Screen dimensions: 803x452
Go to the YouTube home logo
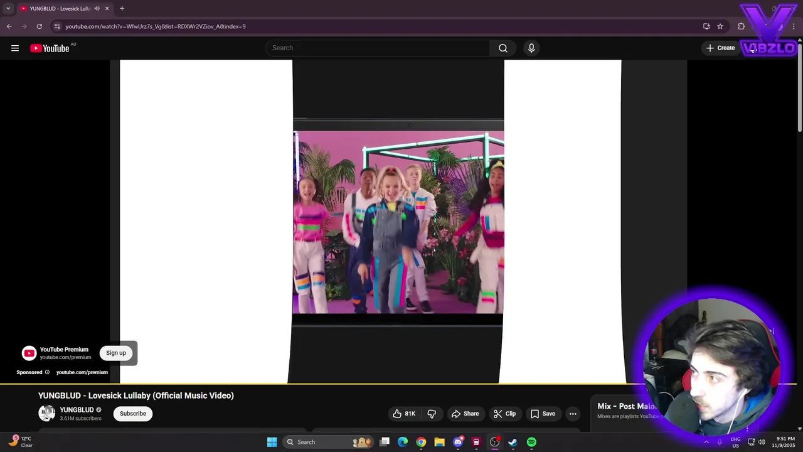point(50,48)
